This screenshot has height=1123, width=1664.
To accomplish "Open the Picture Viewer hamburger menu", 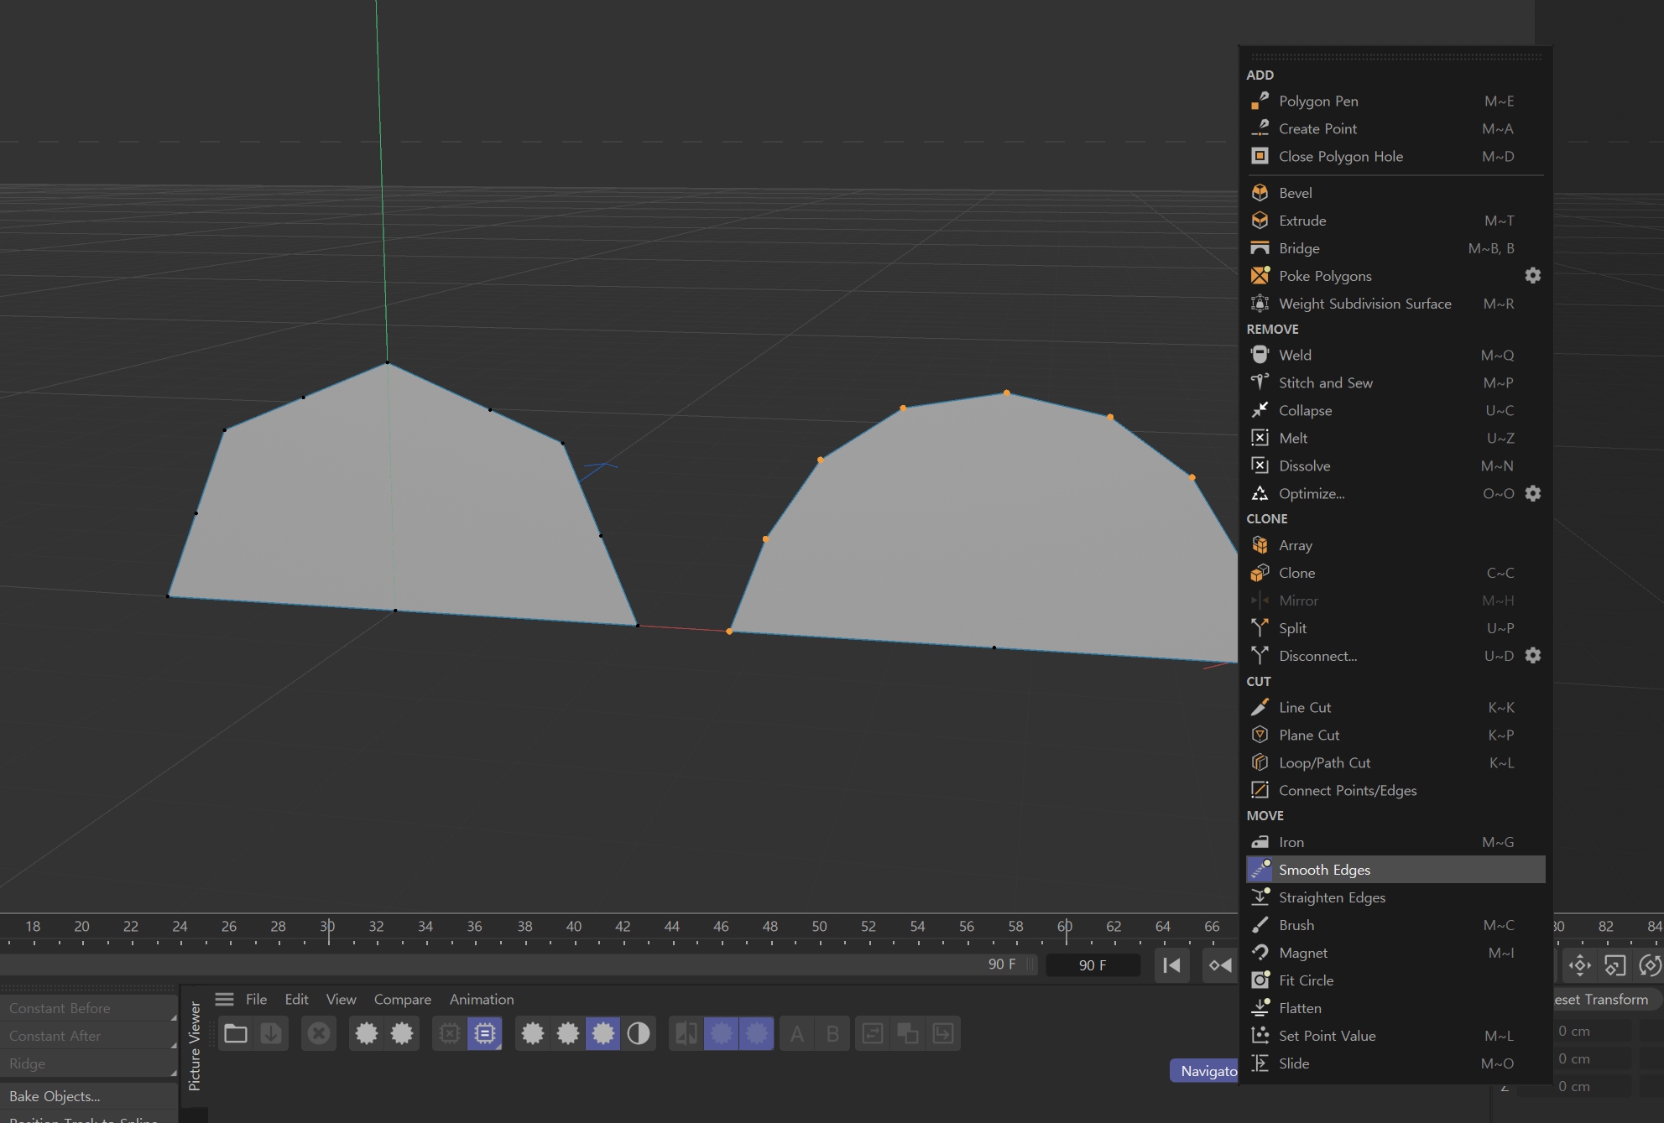I will pyautogui.click(x=224, y=999).
